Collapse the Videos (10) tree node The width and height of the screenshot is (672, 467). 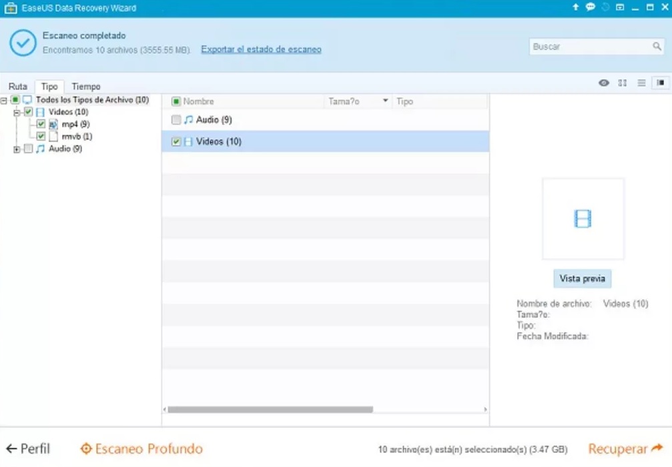[16, 113]
